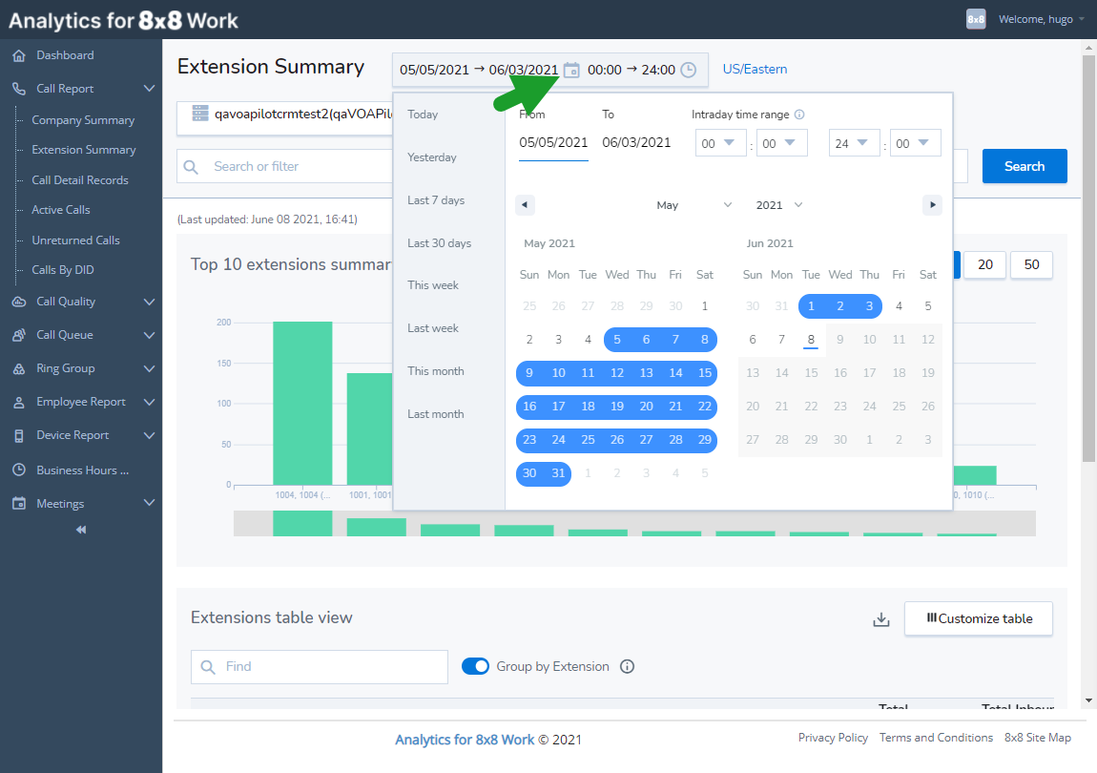
Task: Click the clock icon next to 00:00 → 24:00
Action: point(688,69)
